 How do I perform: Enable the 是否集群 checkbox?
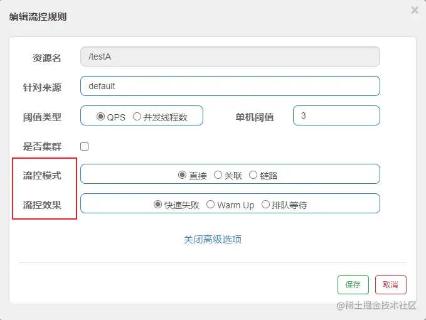point(84,146)
